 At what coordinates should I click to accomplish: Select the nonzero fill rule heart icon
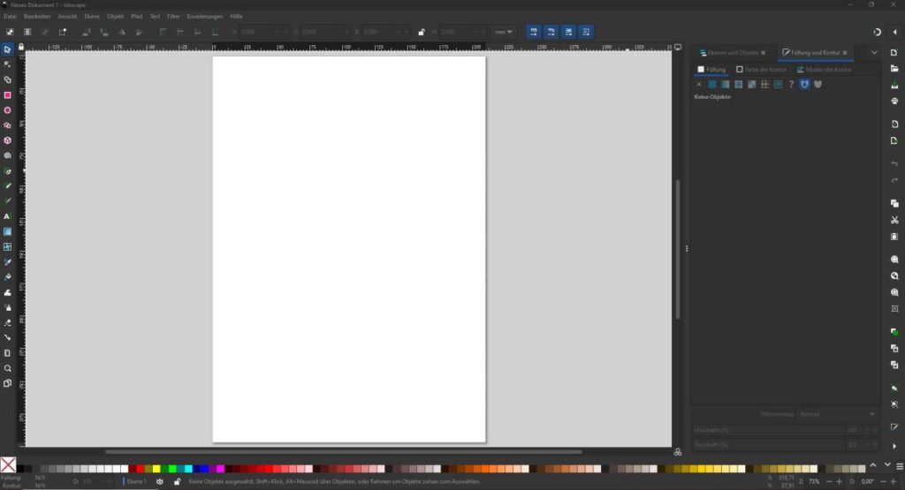coord(818,84)
